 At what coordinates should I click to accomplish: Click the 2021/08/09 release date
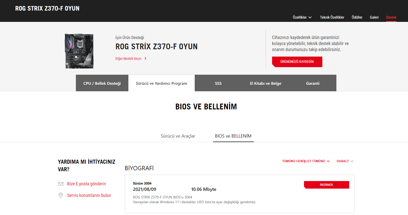pyautogui.click(x=144, y=189)
